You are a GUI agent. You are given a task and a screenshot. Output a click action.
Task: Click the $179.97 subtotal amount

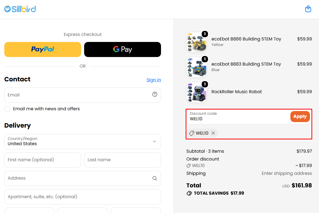[x=304, y=151]
